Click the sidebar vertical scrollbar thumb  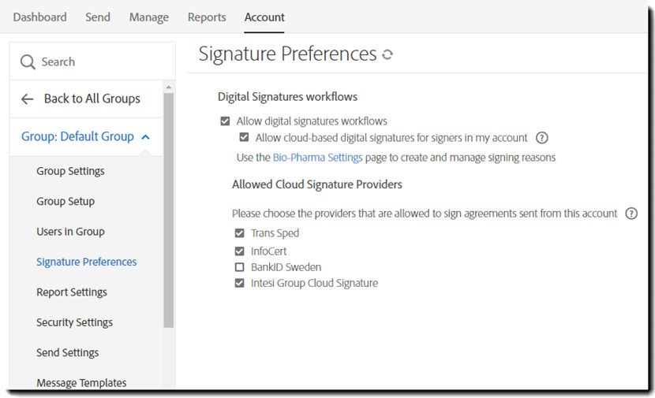[169, 210]
